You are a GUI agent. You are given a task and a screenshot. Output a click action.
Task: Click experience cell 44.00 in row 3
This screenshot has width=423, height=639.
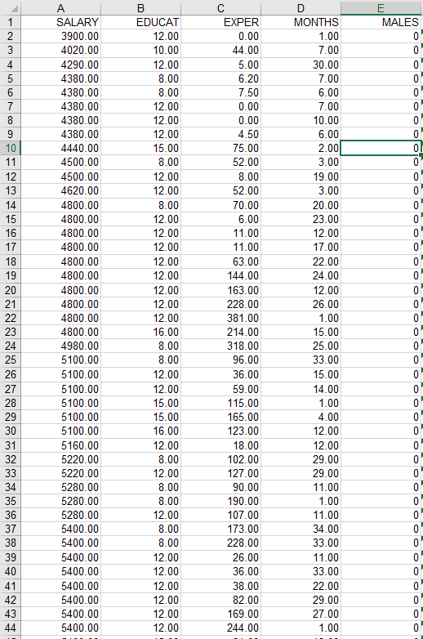coord(220,50)
